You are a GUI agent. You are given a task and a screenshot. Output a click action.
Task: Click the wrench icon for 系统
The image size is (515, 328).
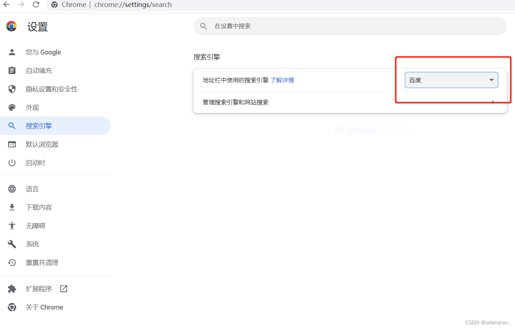point(12,244)
